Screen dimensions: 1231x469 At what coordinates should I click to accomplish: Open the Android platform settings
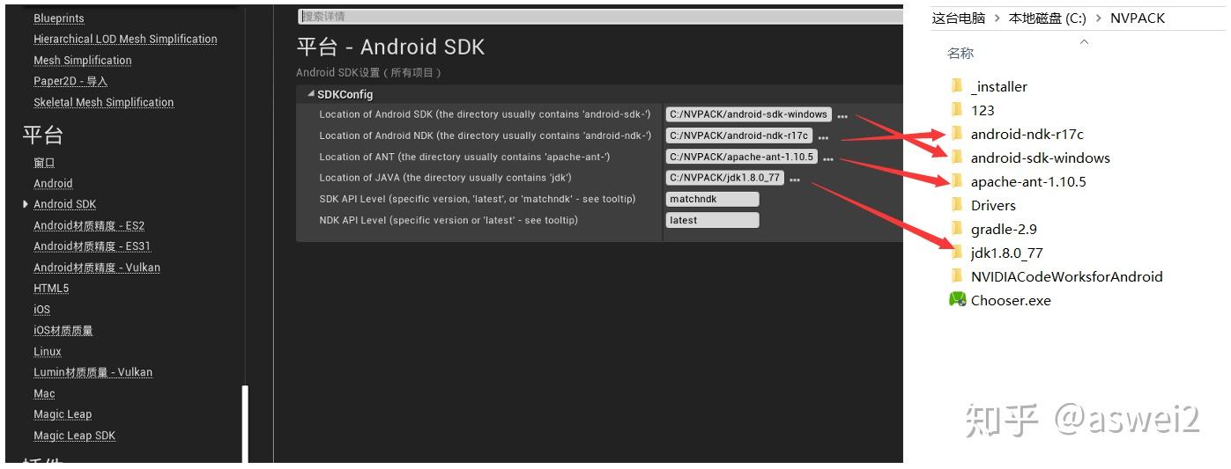pyautogui.click(x=53, y=183)
